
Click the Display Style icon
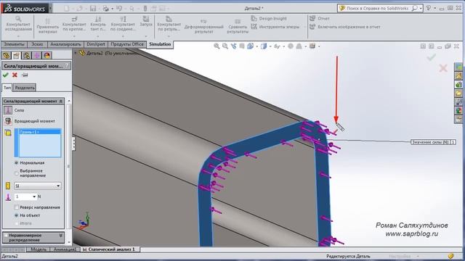pyautogui.click(x=264, y=46)
